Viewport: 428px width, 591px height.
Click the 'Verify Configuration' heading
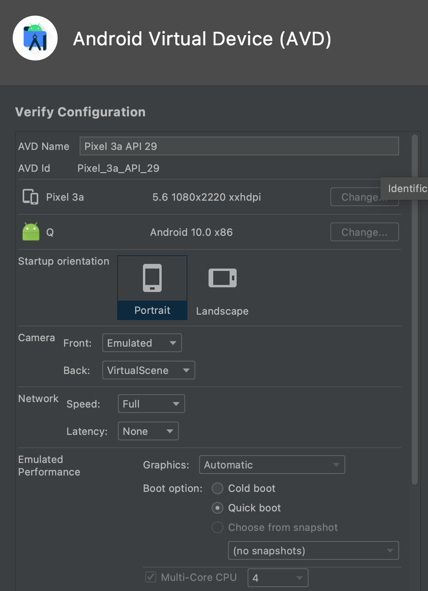[80, 112]
